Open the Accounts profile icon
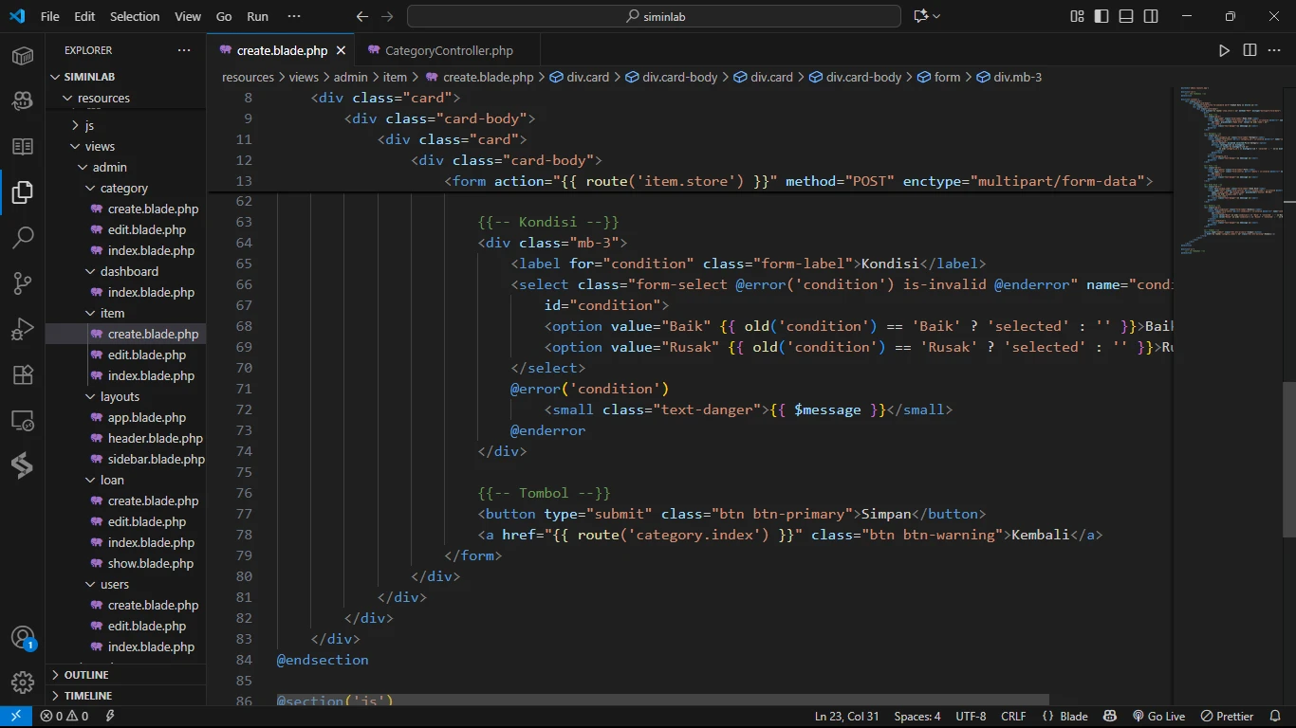The height and width of the screenshot is (728, 1296). click(x=23, y=638)
